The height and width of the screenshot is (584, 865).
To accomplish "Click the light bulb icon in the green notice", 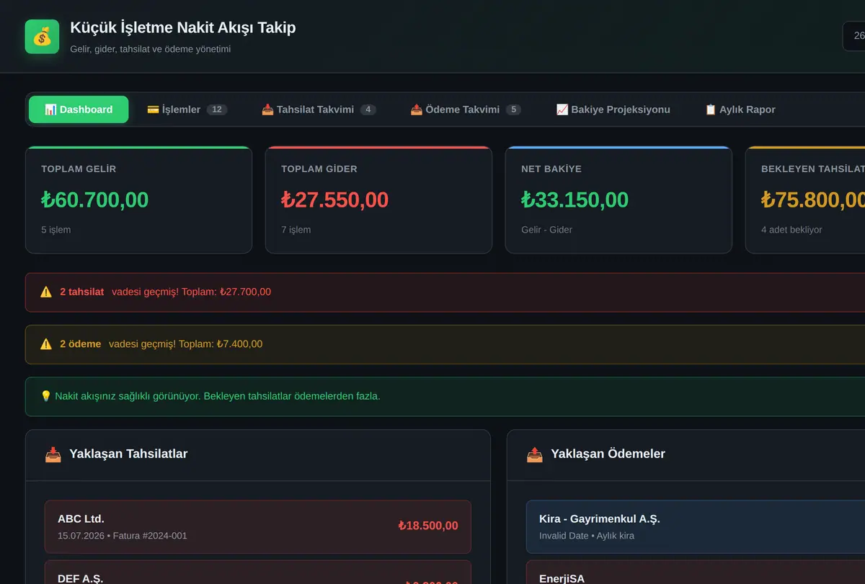I will point(46,396).
